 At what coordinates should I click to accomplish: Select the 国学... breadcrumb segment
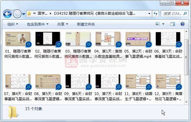pos(42,13)
